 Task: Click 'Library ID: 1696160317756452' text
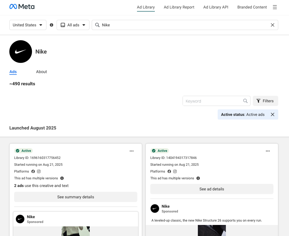pyautogui.click(x=37, y=158)
